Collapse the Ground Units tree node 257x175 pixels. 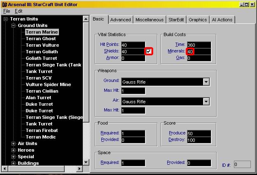point(14,25)
